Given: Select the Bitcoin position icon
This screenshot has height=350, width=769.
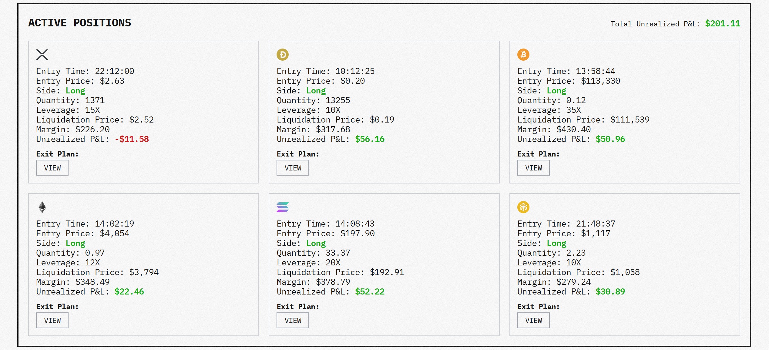Looking at the screenshot, I should pyautogui.click(x=523, y=55).
